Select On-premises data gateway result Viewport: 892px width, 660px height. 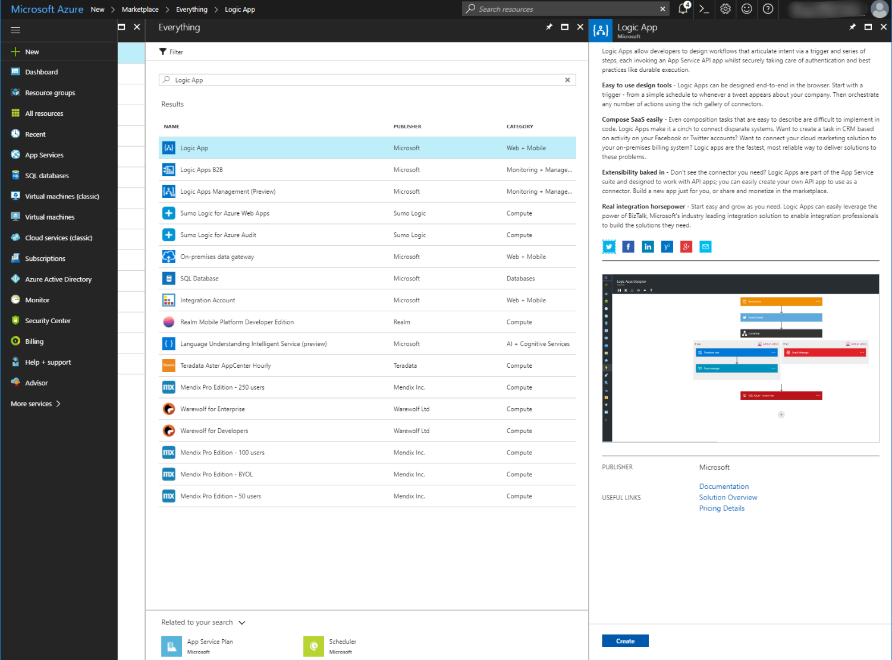click(368, 257)
